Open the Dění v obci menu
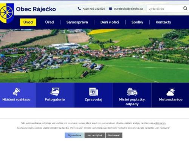189x141 pixels. point(110,22)
